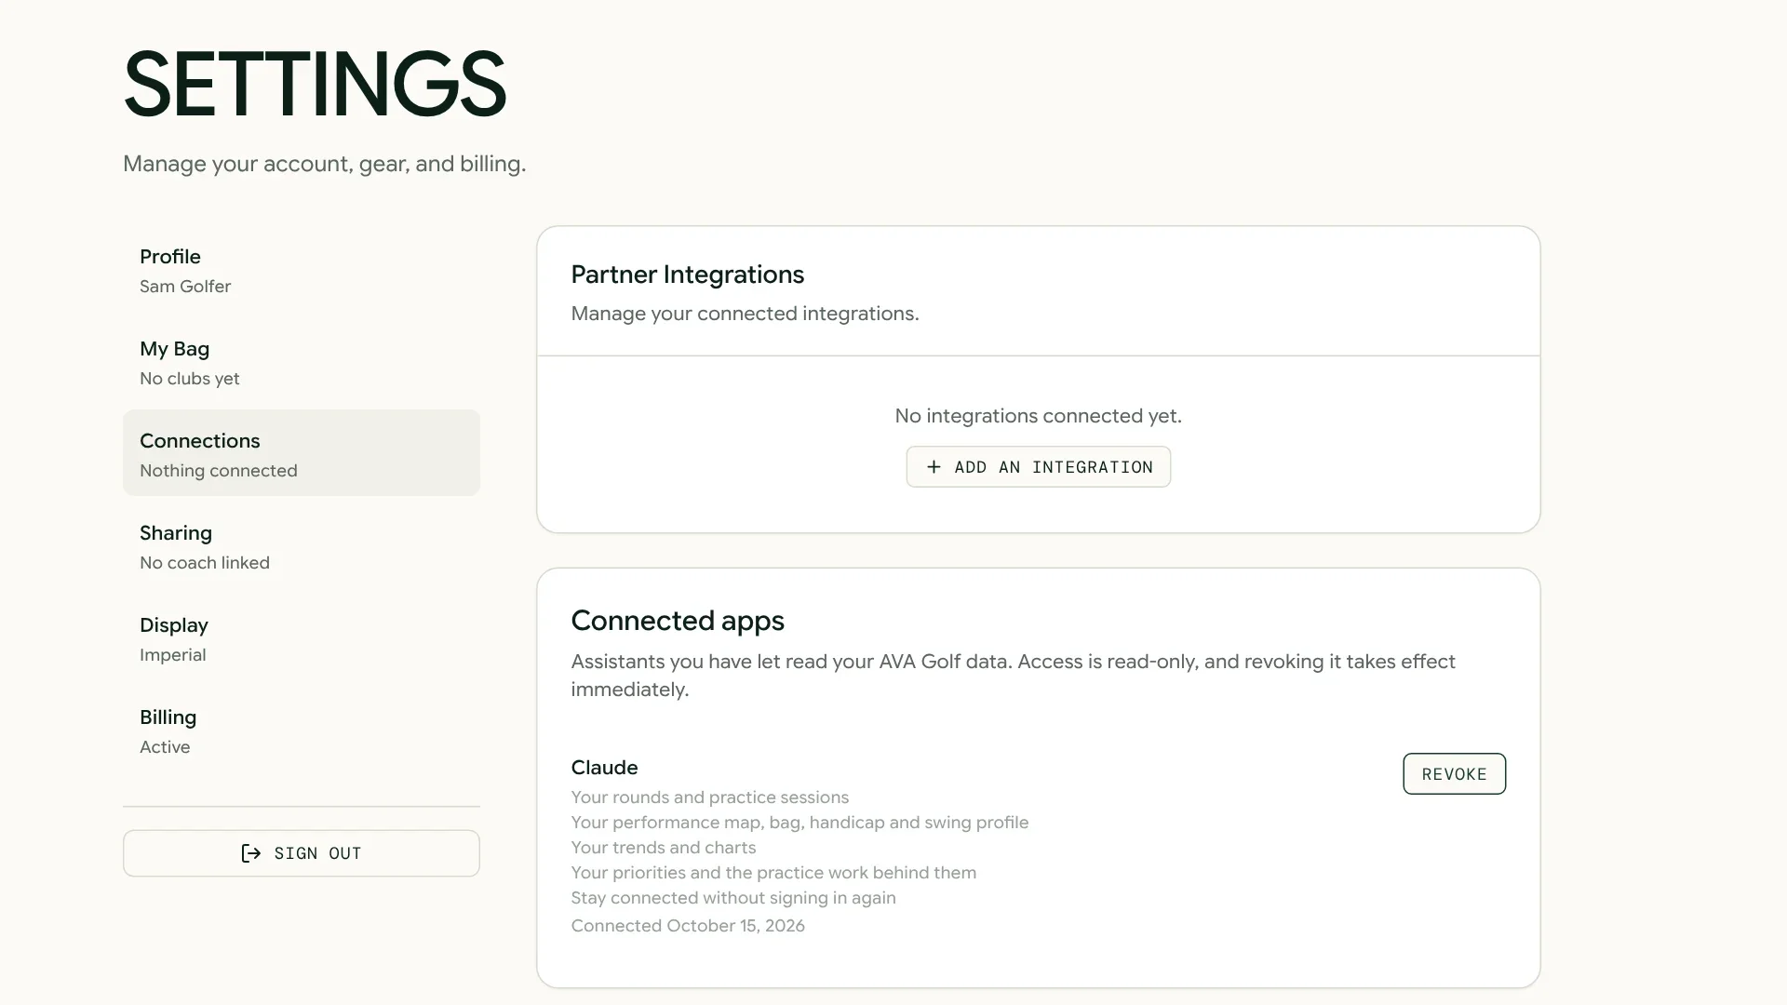Click the plus icon in Add an Integration
Screen dimensions: 1787x1005
click(x=934, y=467)
